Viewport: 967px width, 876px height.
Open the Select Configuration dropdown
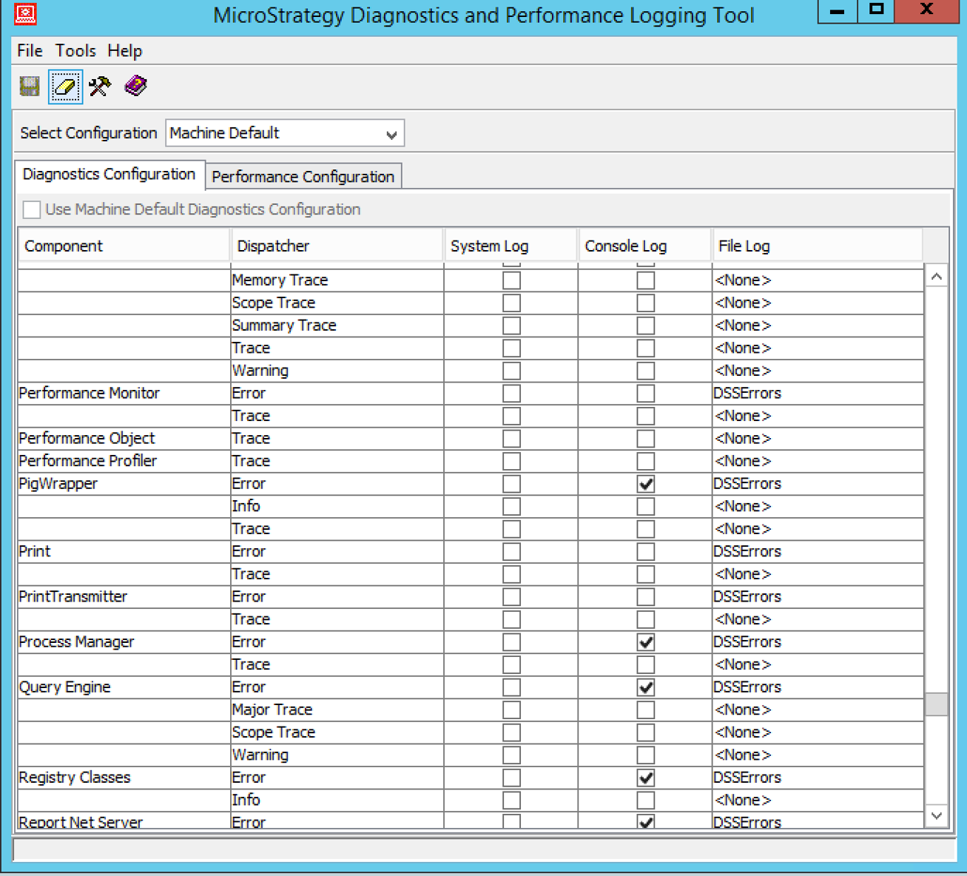392,133
